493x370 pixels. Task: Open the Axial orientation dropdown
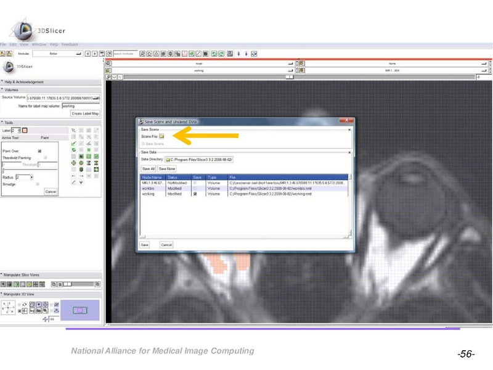pos(203,64)
